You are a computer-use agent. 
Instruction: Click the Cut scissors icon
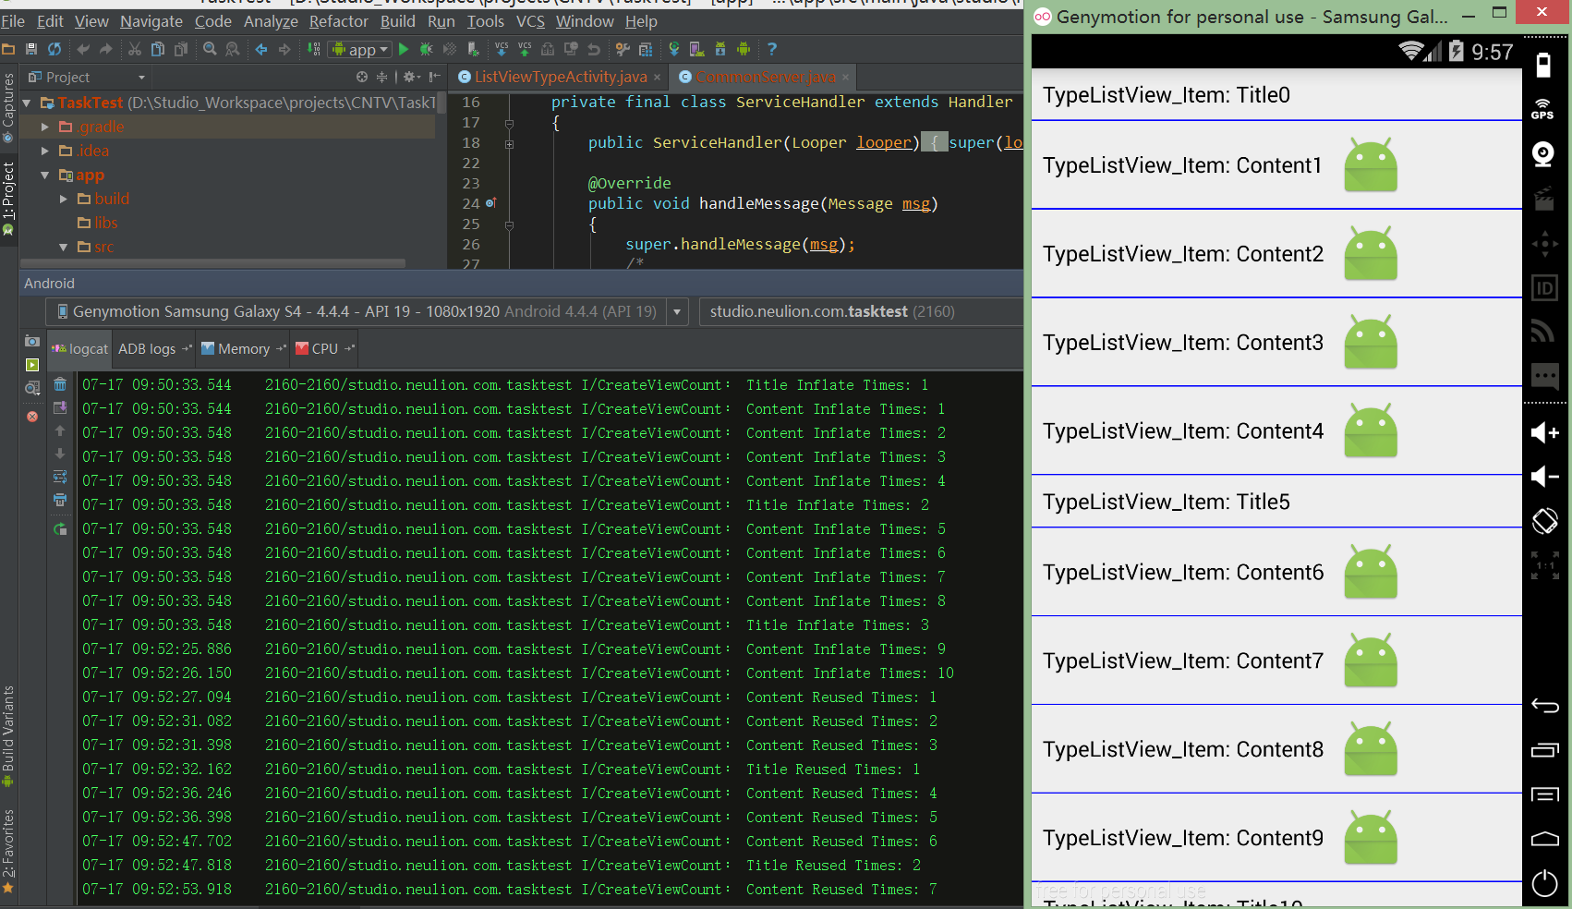135,49
